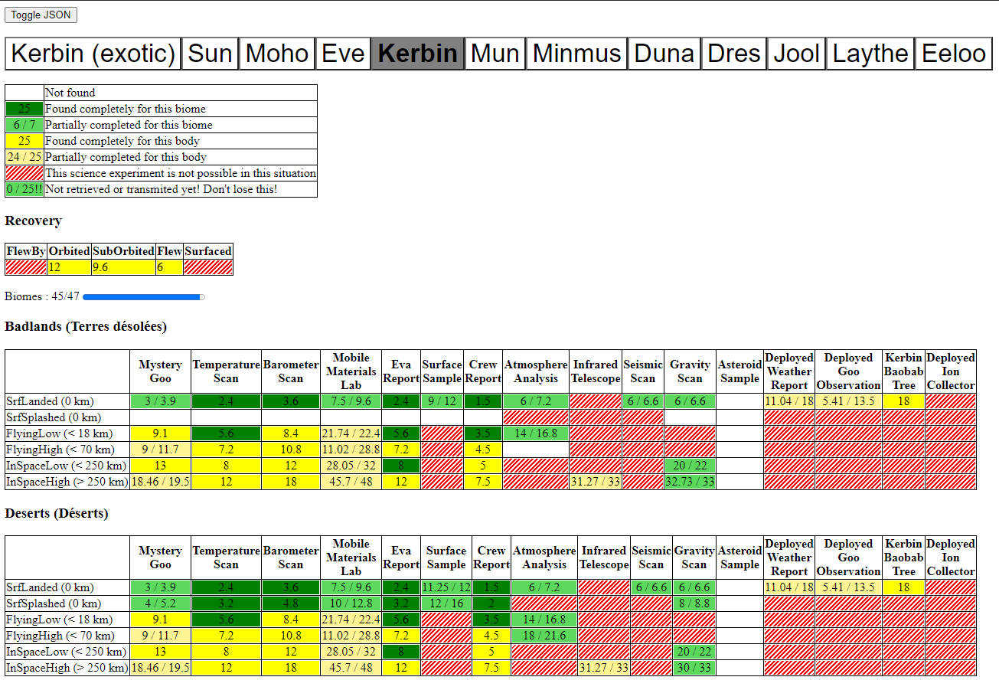Click Badlands 'Mobile Materials Lab' column header

(351, 371)
